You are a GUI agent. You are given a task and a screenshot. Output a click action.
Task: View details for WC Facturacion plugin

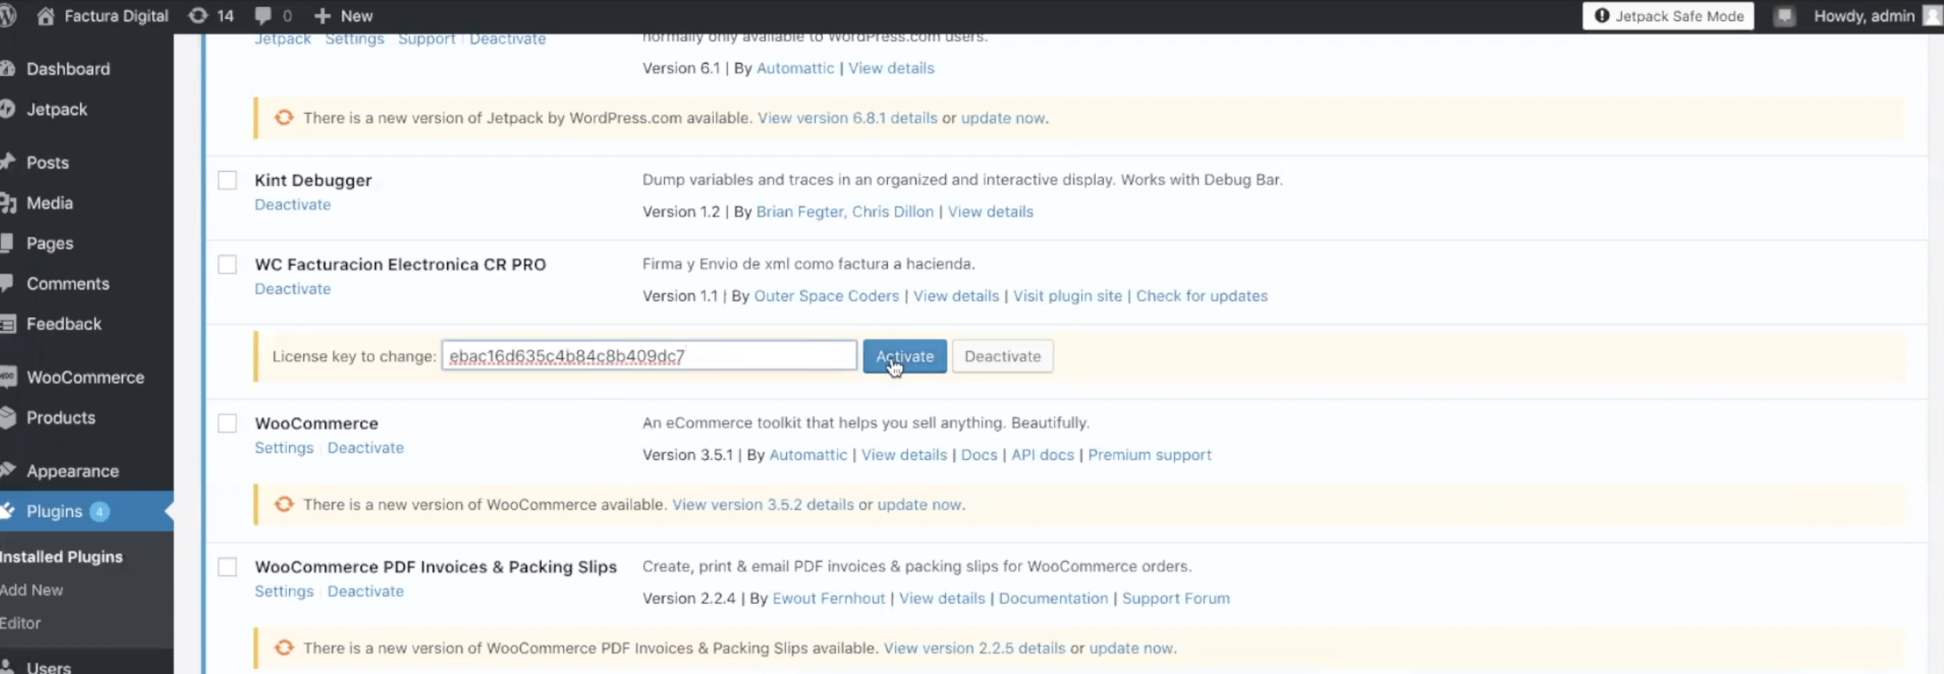(x=956, y=296)
